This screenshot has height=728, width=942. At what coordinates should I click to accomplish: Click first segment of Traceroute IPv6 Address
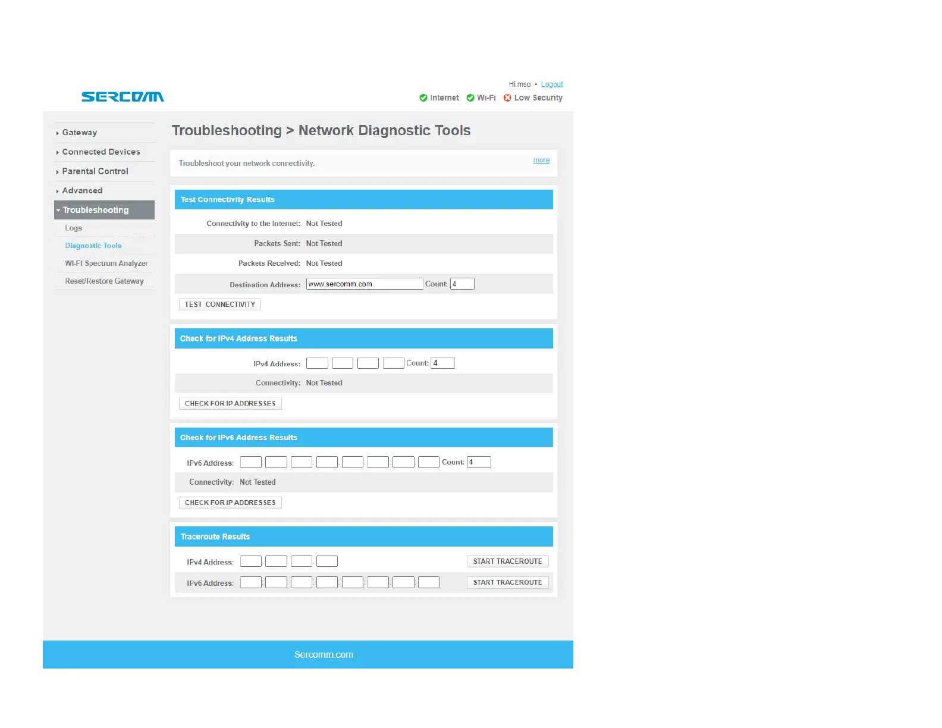tap(251, 583)
